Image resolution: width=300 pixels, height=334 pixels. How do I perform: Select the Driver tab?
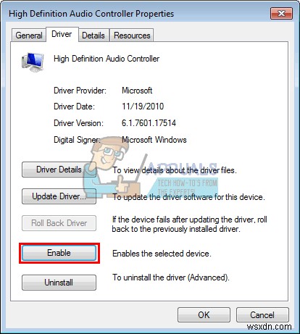(x=62, y=34)
